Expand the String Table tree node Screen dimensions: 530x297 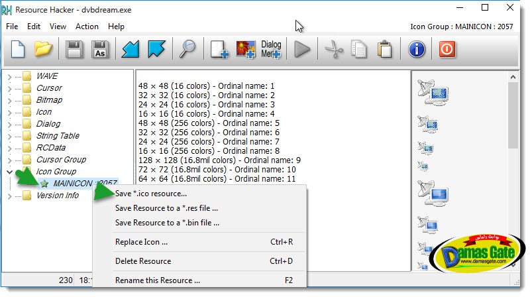(x=9, y=137)
